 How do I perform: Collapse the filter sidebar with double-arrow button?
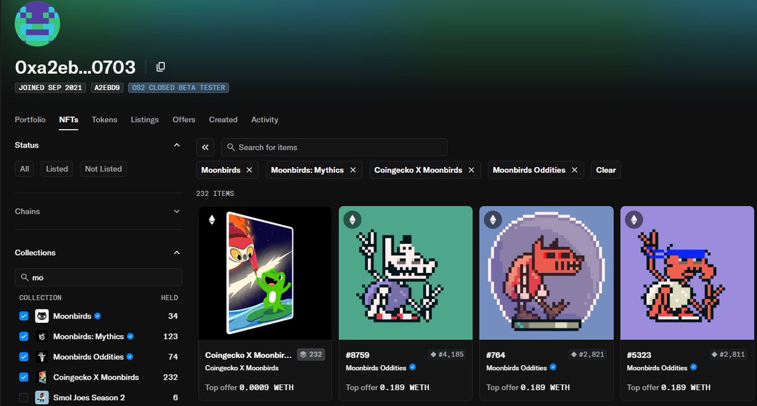(x=205, y=148)
